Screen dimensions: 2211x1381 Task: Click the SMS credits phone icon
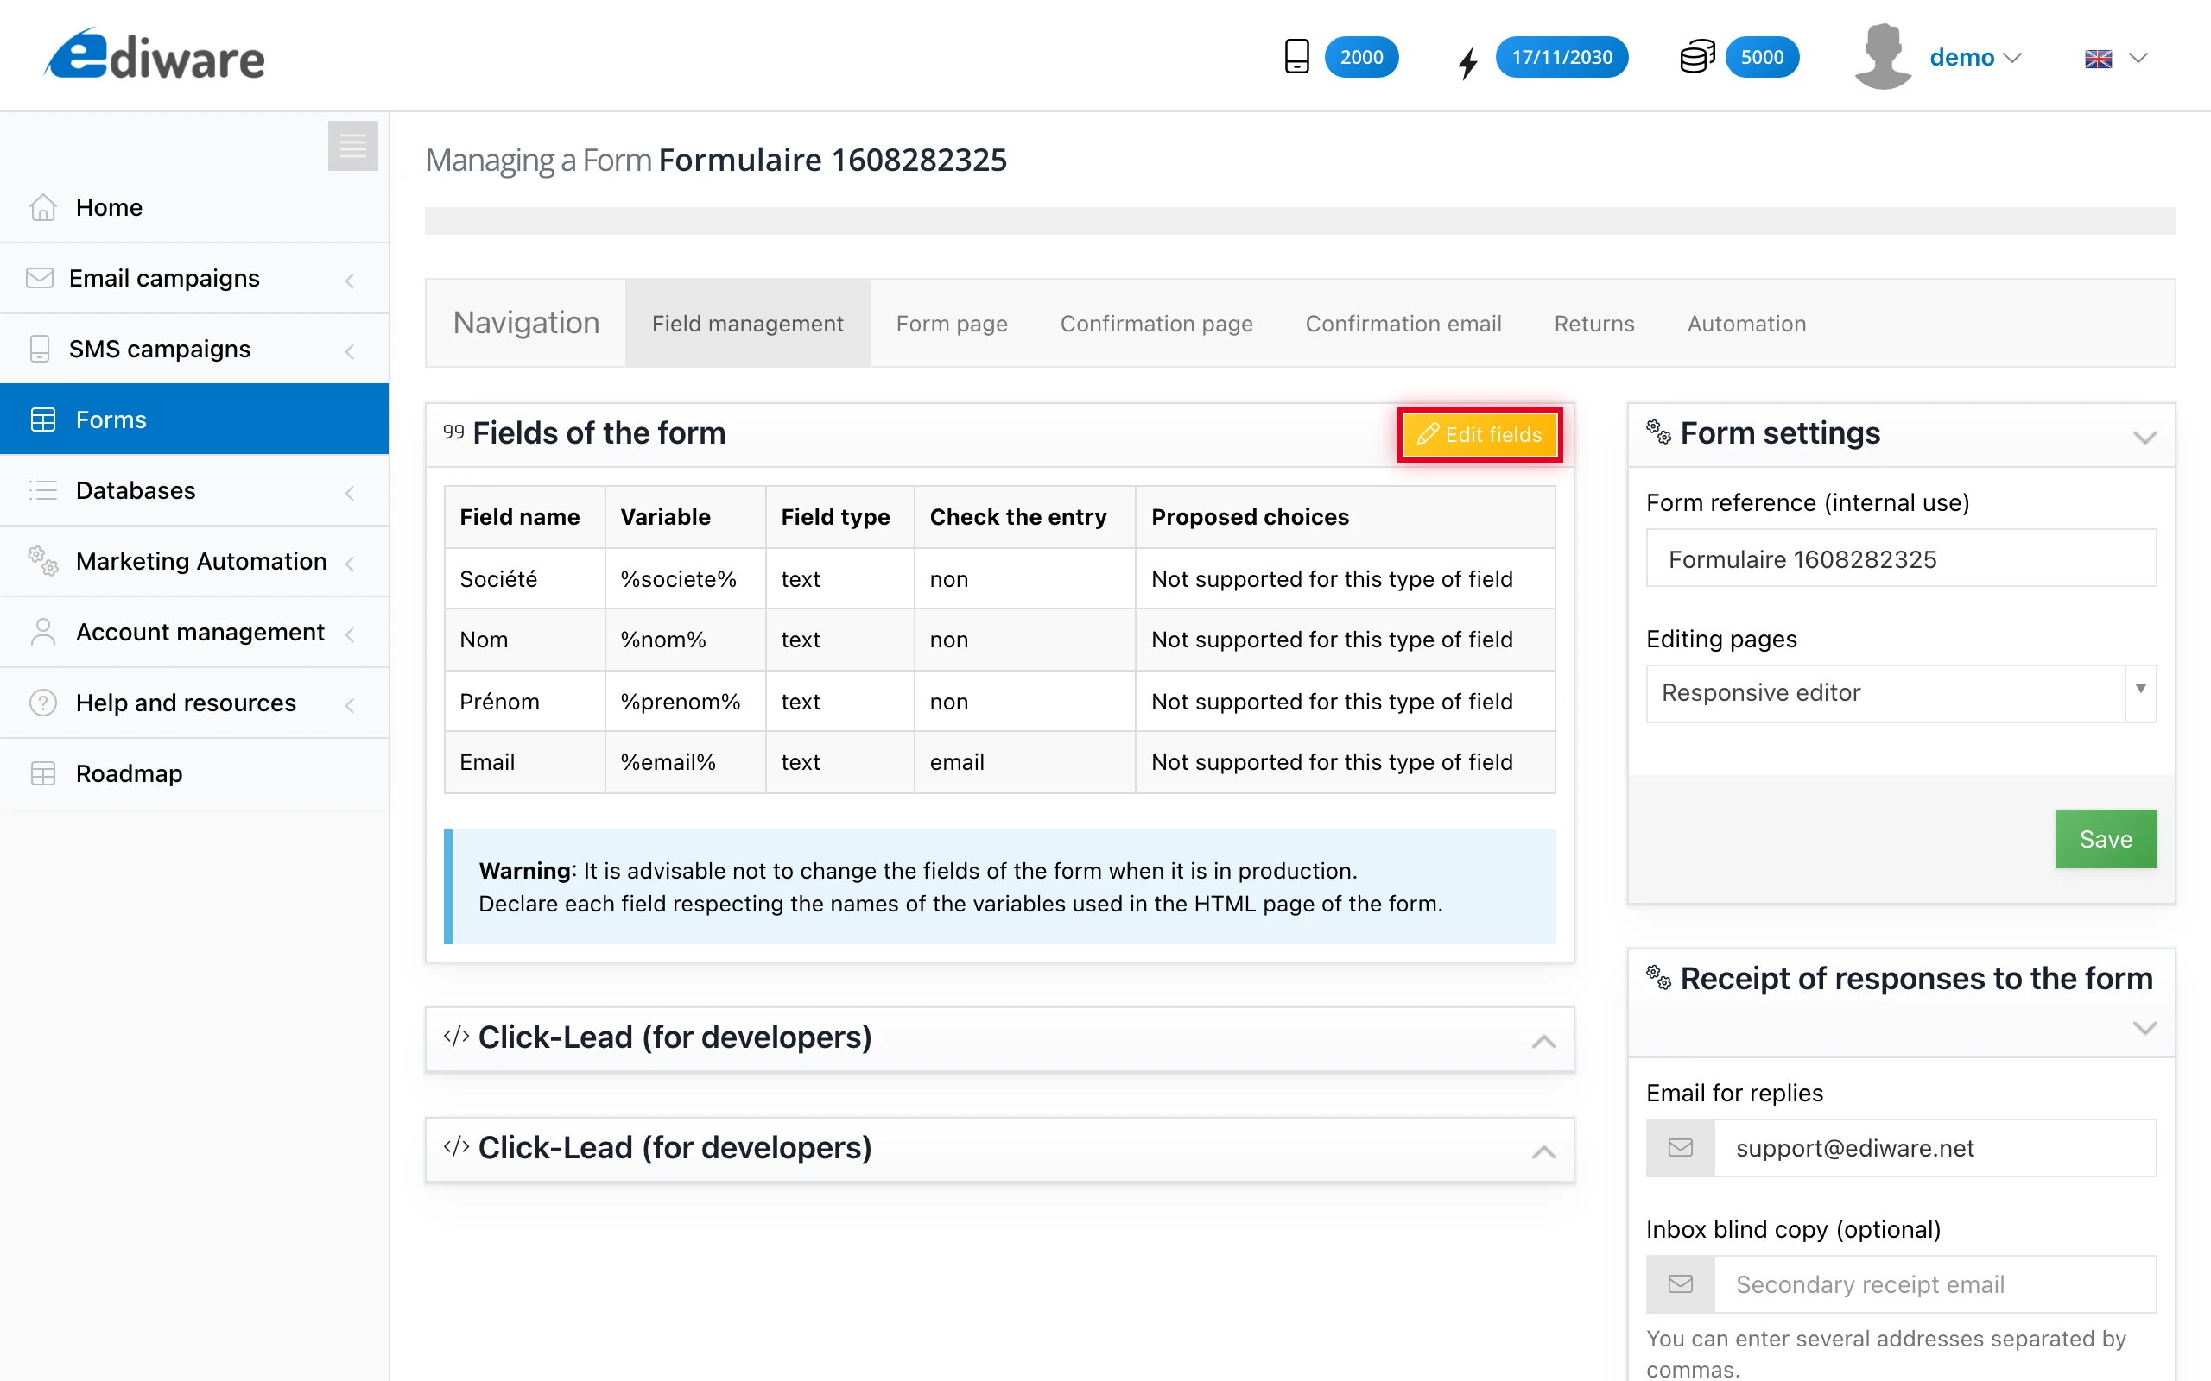1297,56
